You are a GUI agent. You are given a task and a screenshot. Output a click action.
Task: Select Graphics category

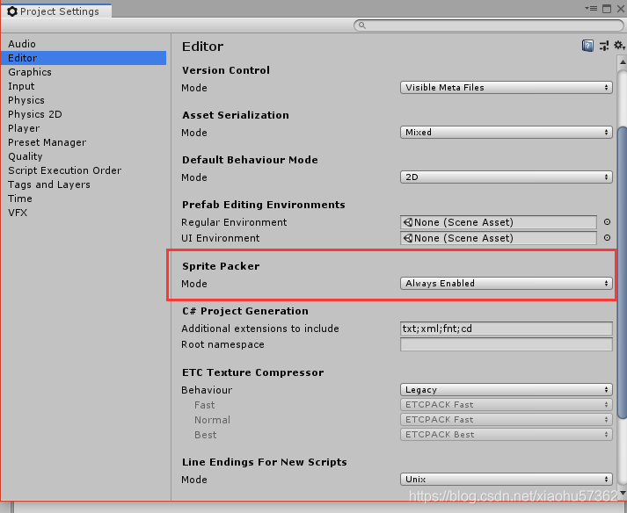click(x=84, y=72)
